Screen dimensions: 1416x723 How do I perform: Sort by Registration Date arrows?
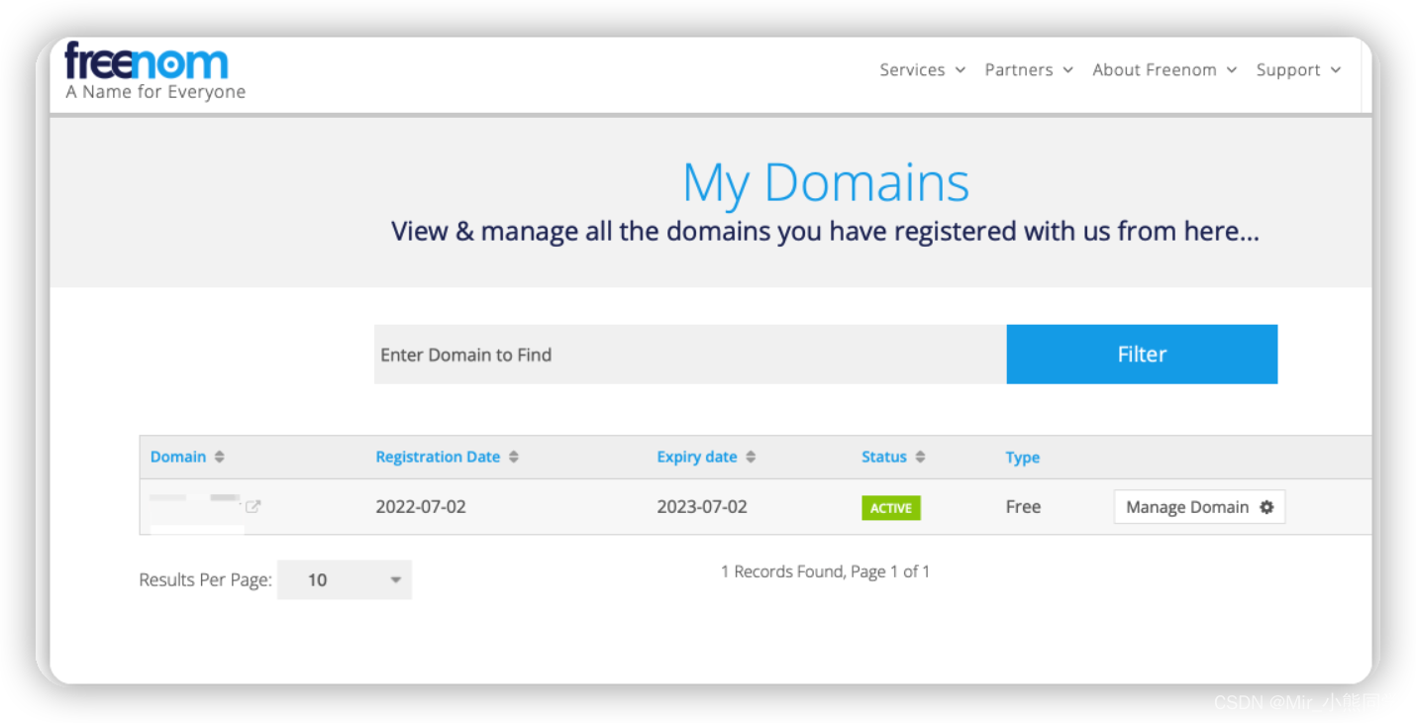pos(514,457)
